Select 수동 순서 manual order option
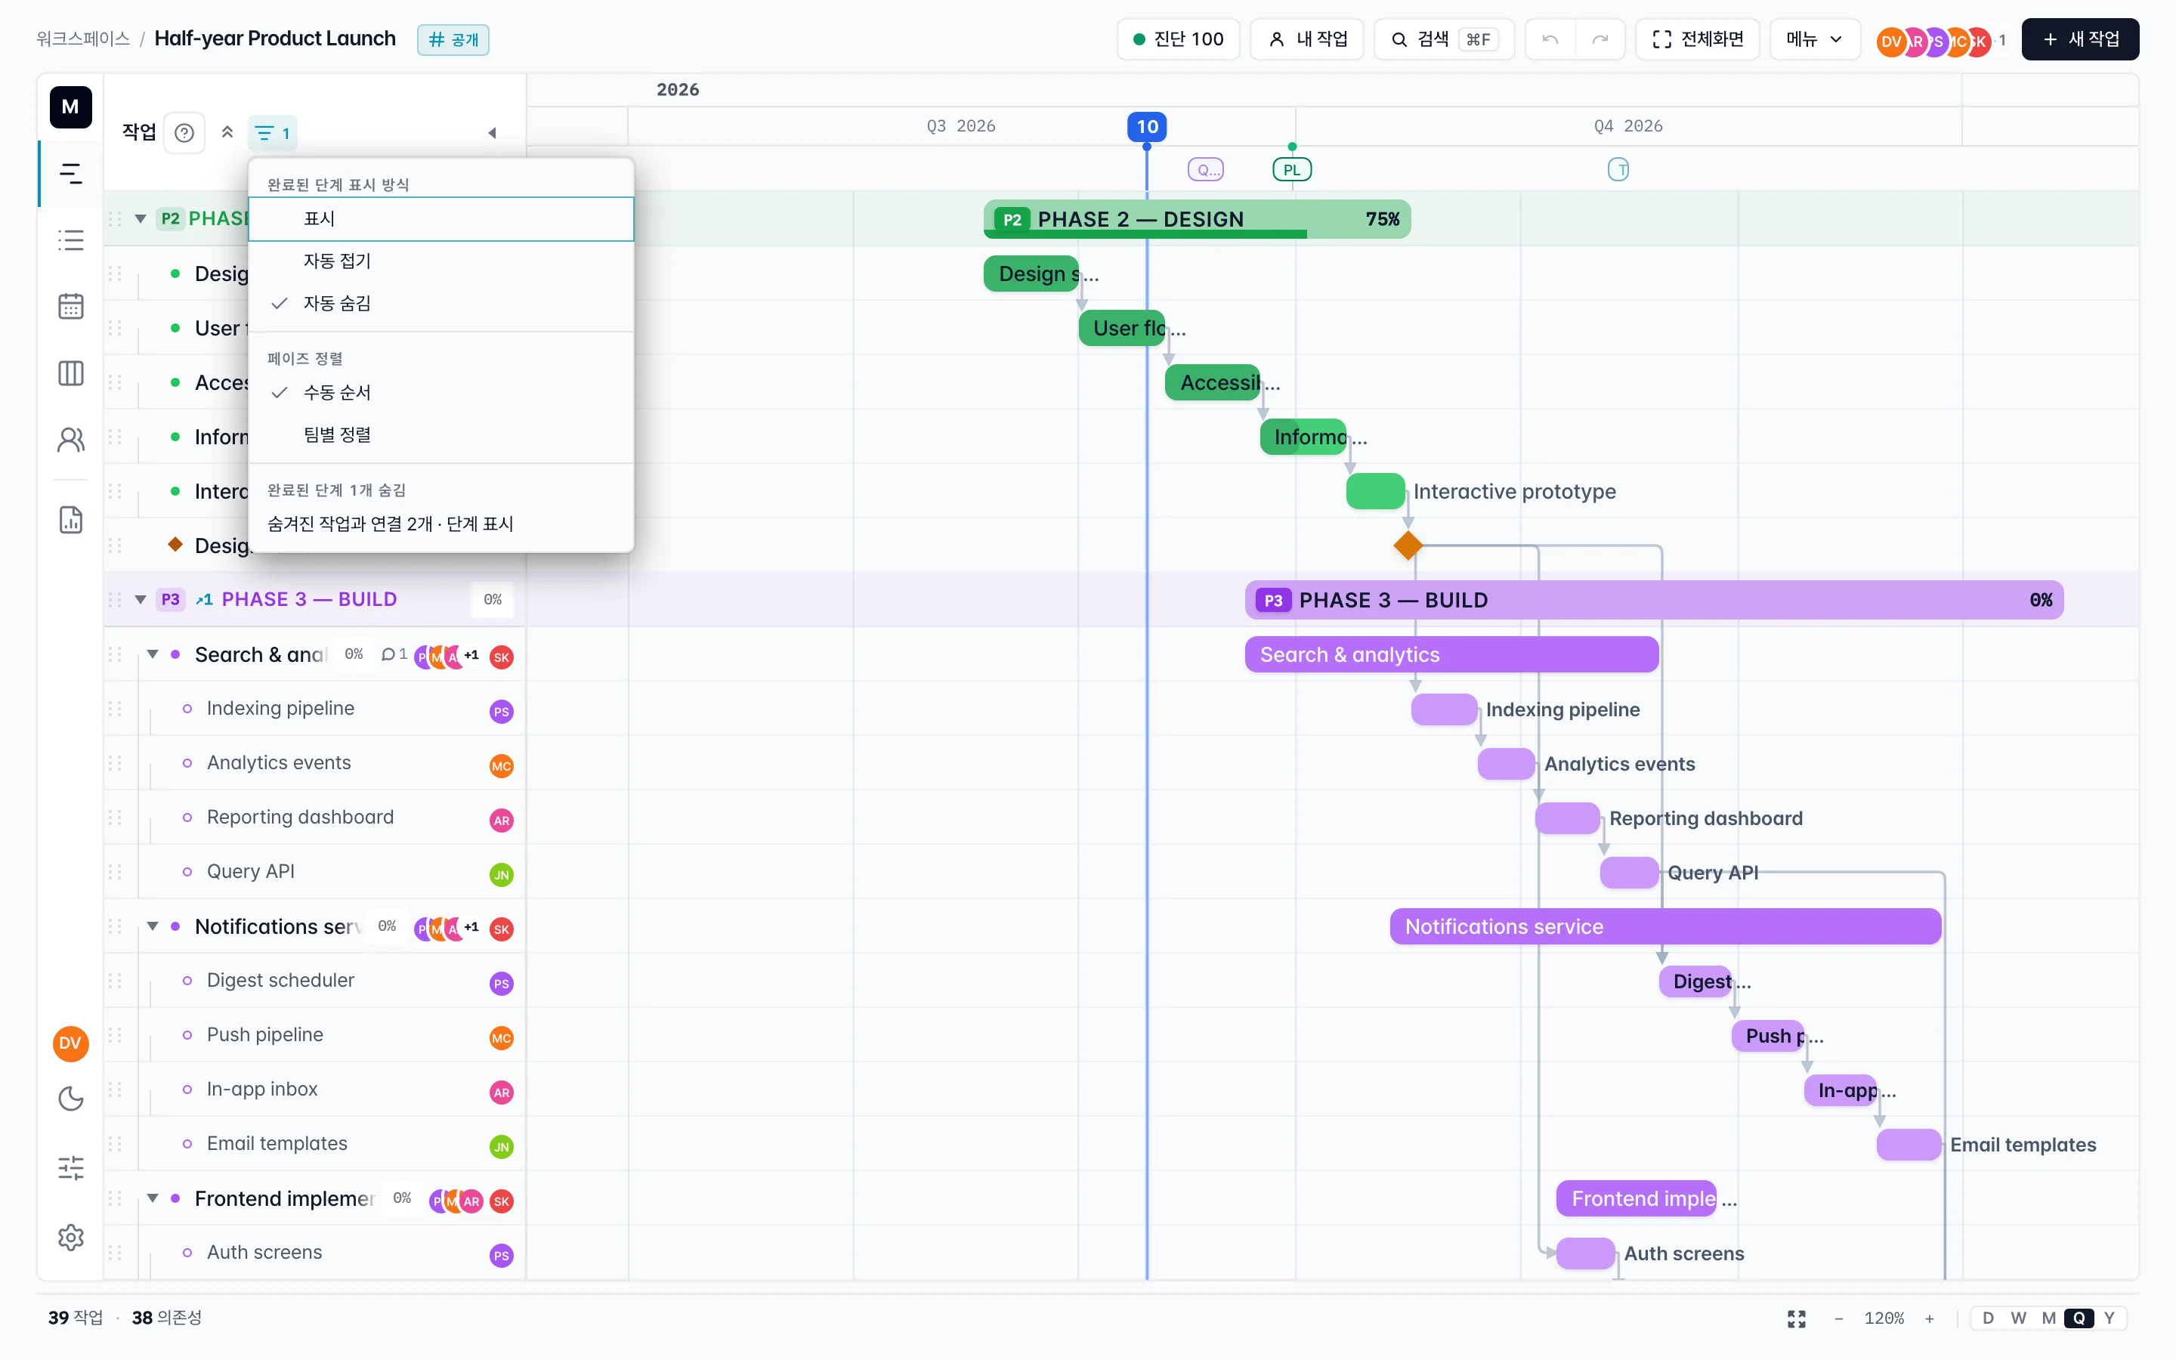 click(440, 392)
